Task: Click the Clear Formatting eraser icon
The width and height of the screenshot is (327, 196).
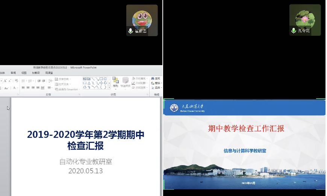Action: [16, 81]
